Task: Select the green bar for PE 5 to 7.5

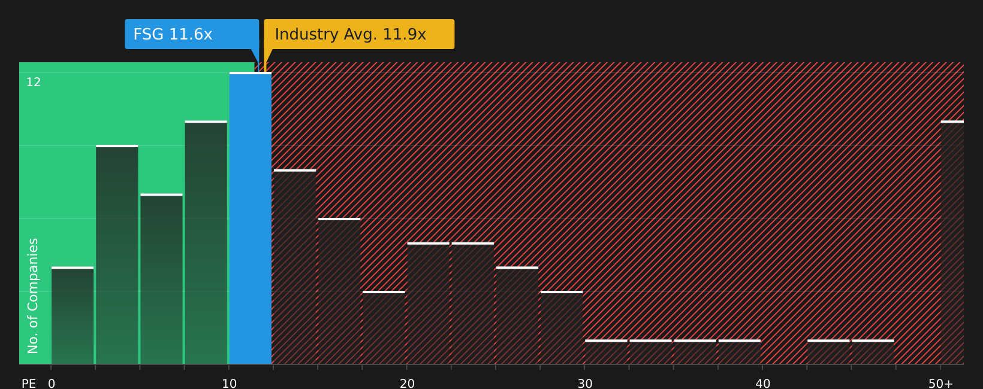Action: [x=161, y=279]
